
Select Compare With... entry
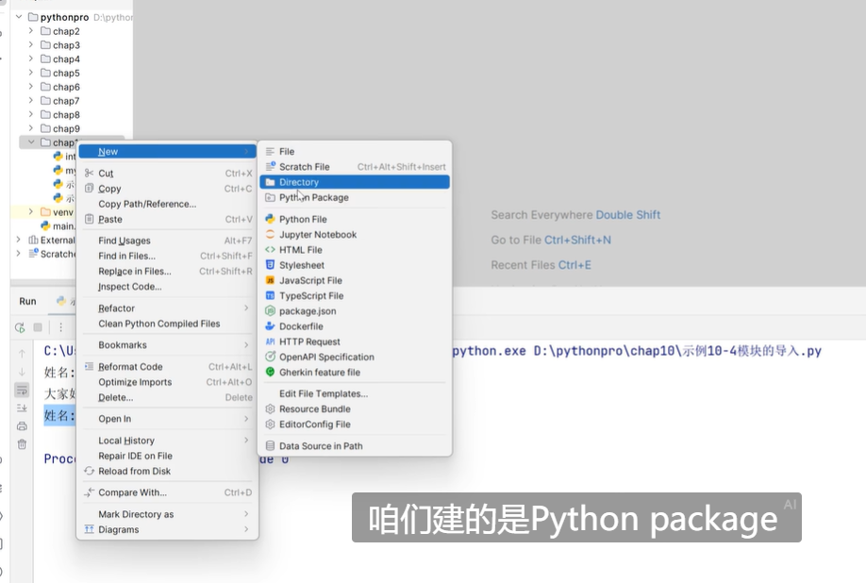point(167,492)
